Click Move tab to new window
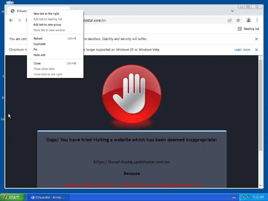This screenshot has width=268, height=201. coord(55,30)
